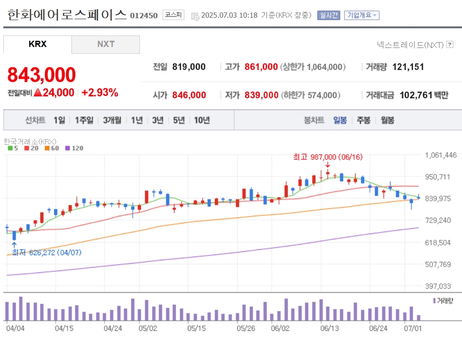Viewport: 462px width, 339px height.
Task: Click the 거래대금 value 102,761 백만
Action: (424, 95)
